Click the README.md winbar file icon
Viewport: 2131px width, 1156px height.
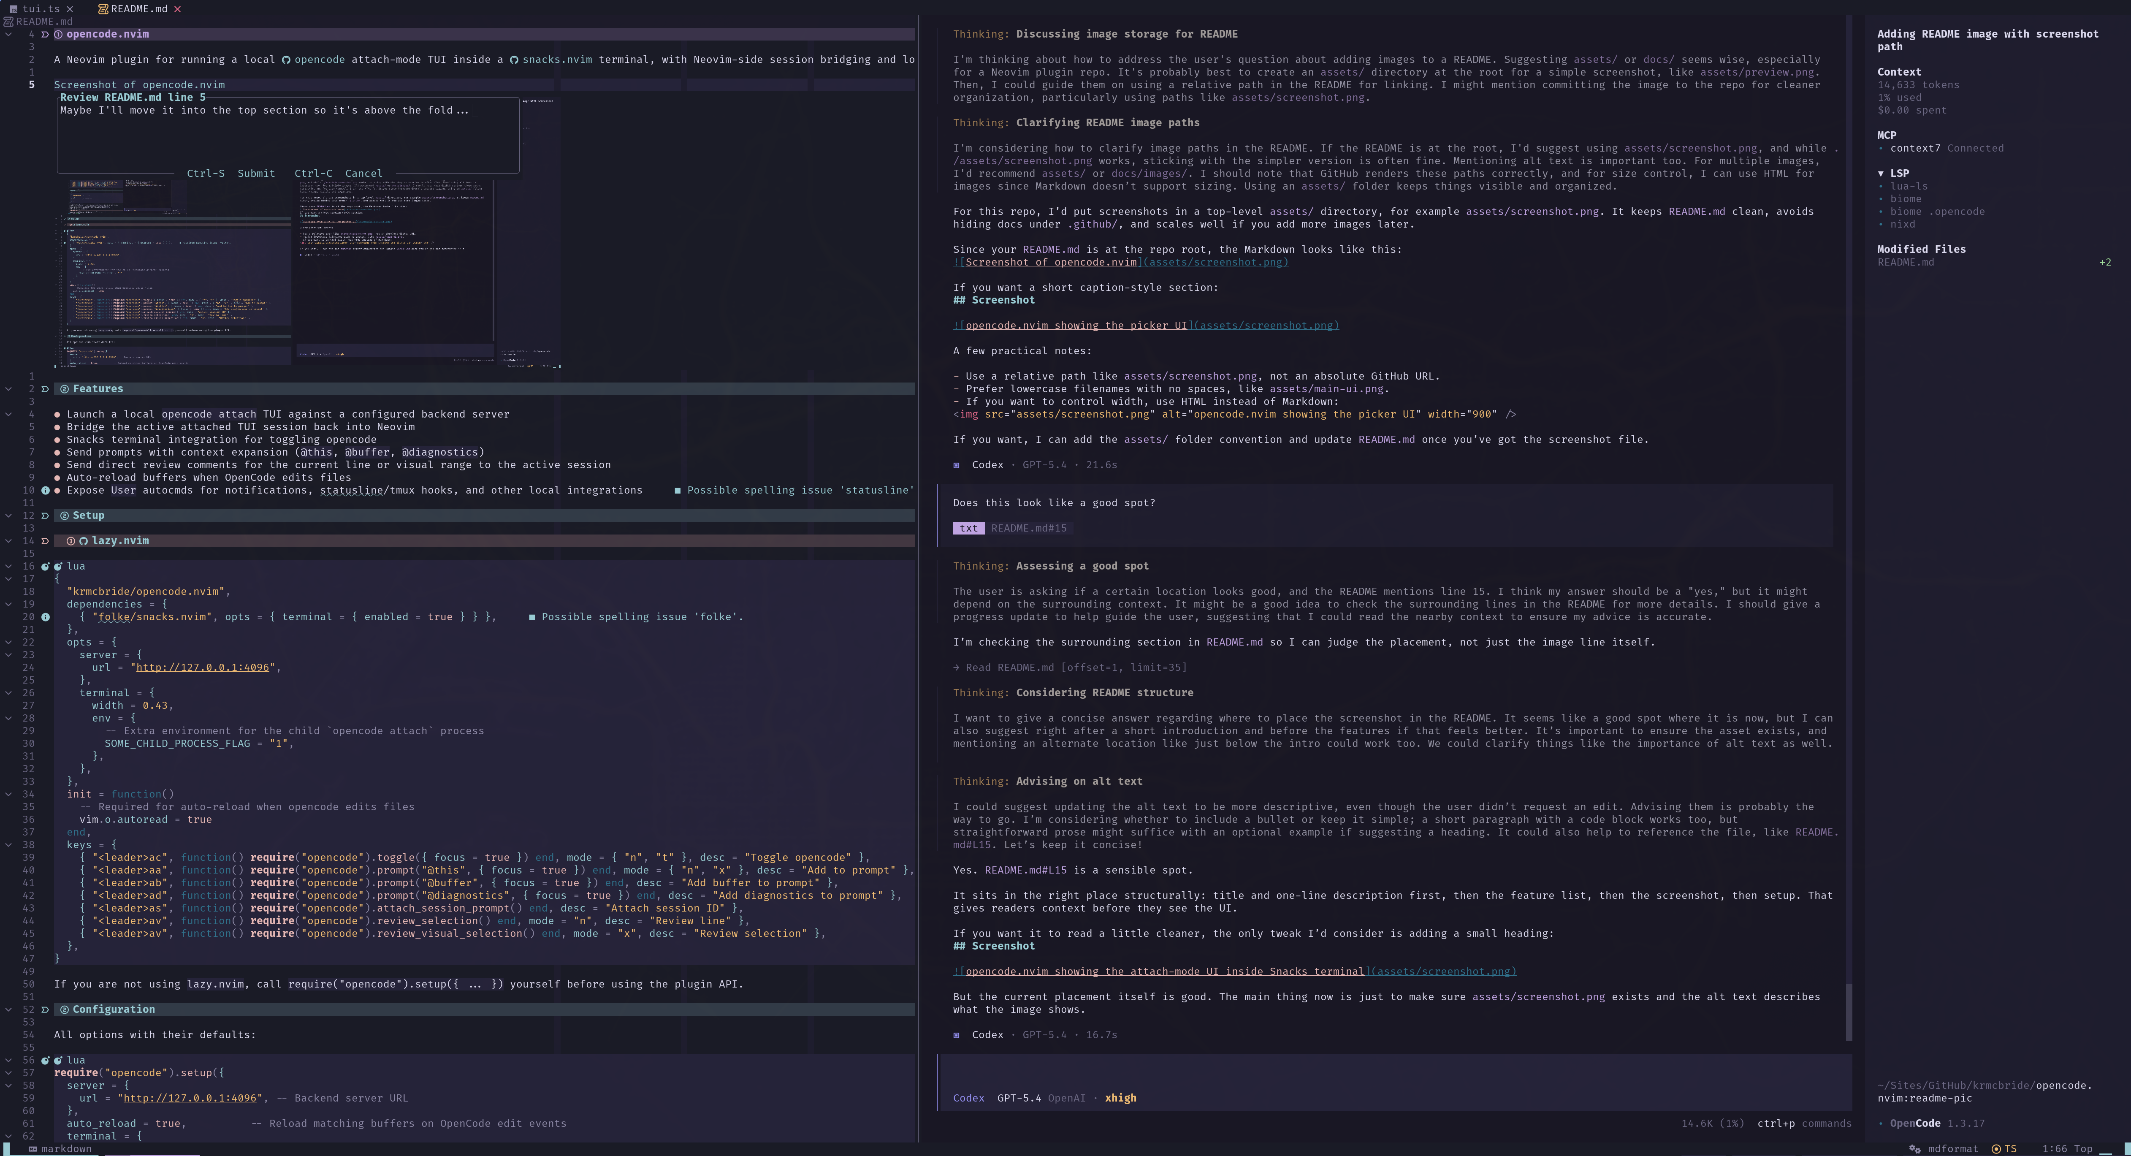[x=8, y=22]
